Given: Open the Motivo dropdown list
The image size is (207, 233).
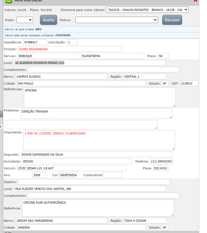Looking at the screenshot, I should pyautogui.click(x=116, y=20).
